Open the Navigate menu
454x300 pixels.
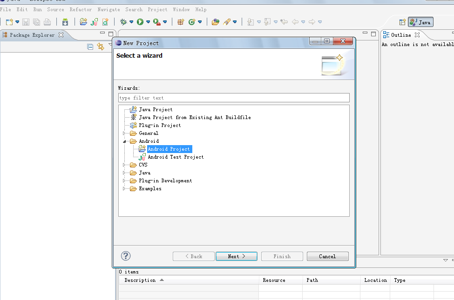[x=108, y=10]
